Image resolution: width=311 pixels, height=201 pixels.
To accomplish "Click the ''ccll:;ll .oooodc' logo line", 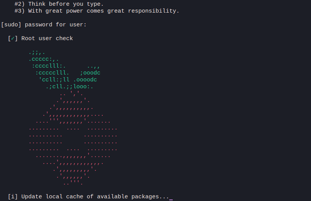I will [68, 80].
